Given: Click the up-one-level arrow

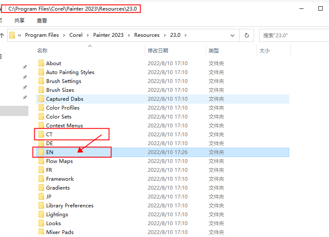Looking at the screenshot, I should (x=1, y=35).
